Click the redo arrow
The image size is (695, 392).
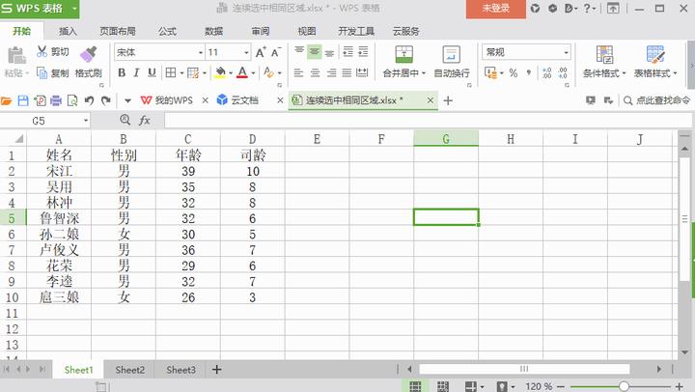pyautogui.click(x=105, y=101)
